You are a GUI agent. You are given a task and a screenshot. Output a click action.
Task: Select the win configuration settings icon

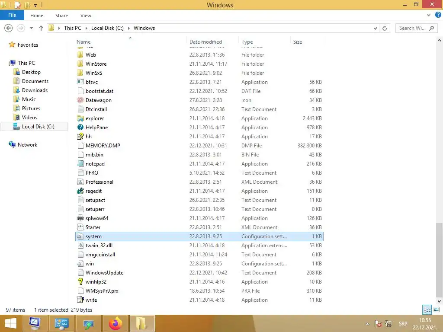point(80,263)
